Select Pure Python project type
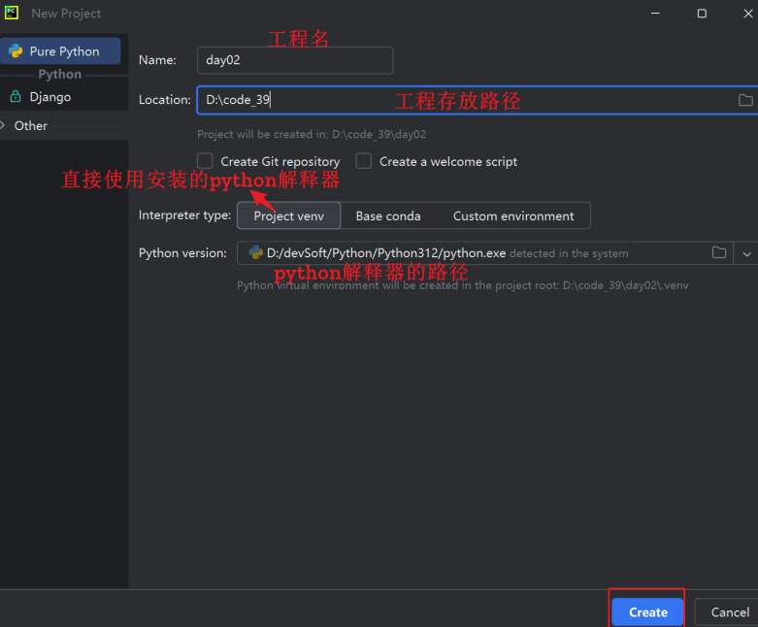This screenshot has height=627, width=758. point(60,51)
